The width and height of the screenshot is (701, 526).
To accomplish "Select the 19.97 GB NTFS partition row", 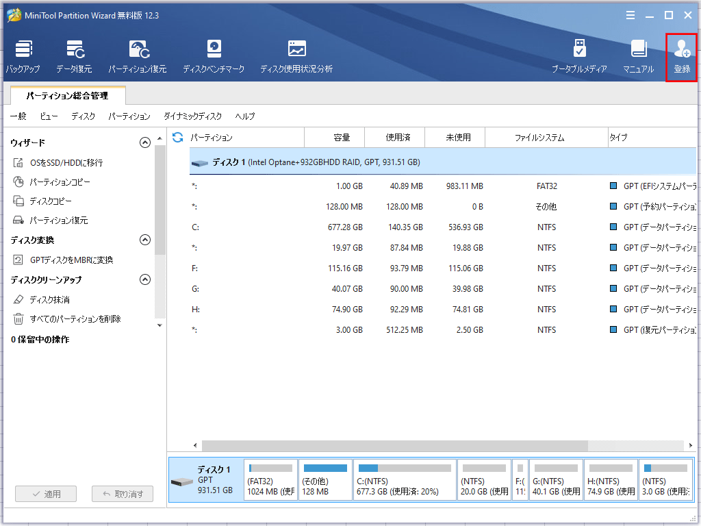I will [443, 248].
